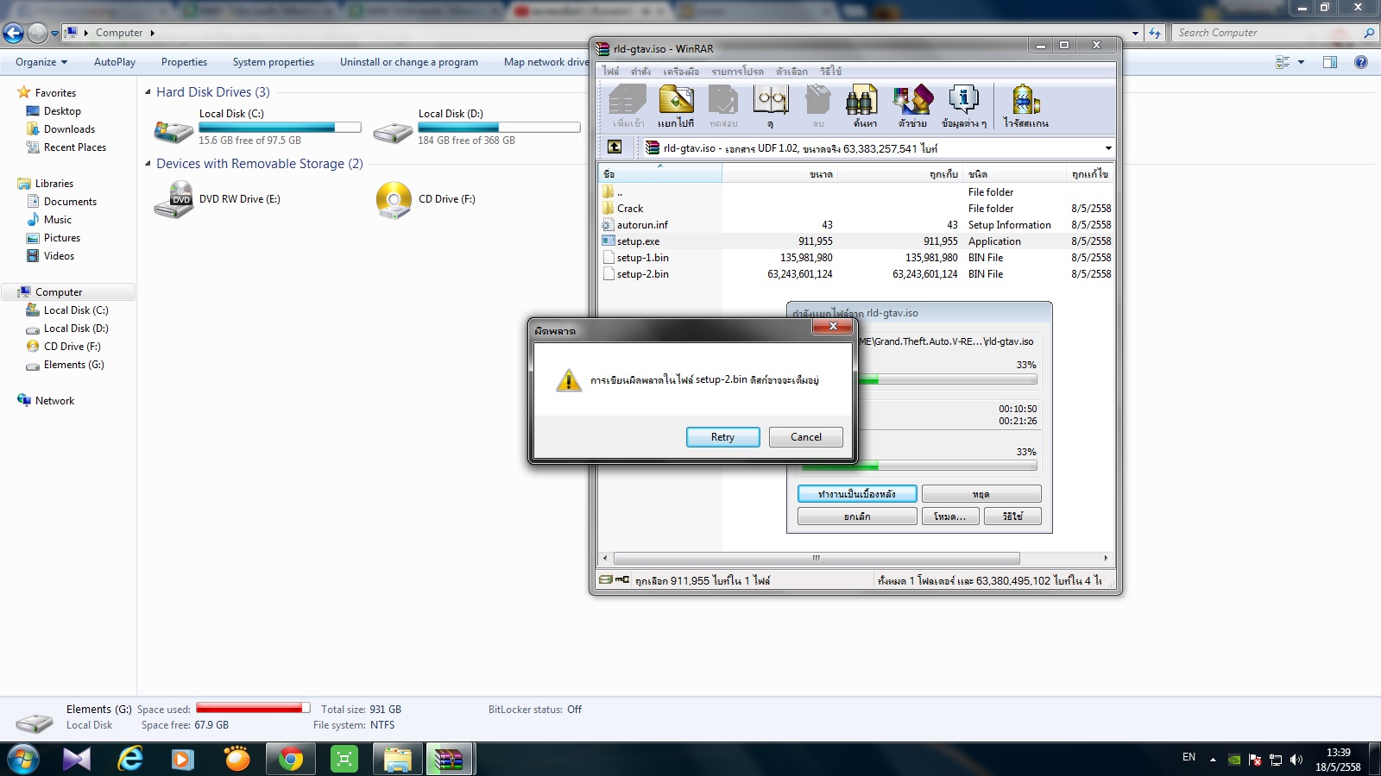Open the Explorer view options dropdown arrow

tap(1301, 62)
